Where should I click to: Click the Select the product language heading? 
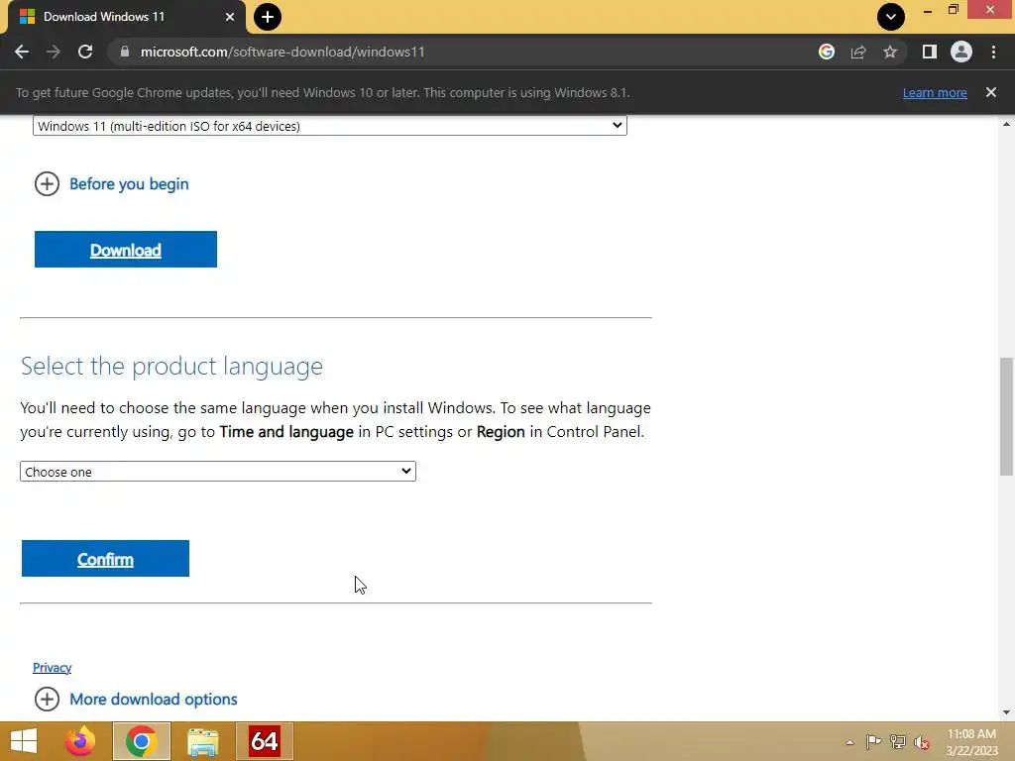[171, 367]
